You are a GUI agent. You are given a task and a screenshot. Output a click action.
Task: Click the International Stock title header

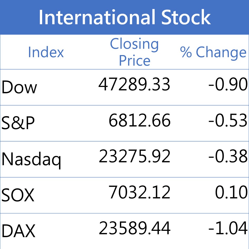click(x=124, y=17)
